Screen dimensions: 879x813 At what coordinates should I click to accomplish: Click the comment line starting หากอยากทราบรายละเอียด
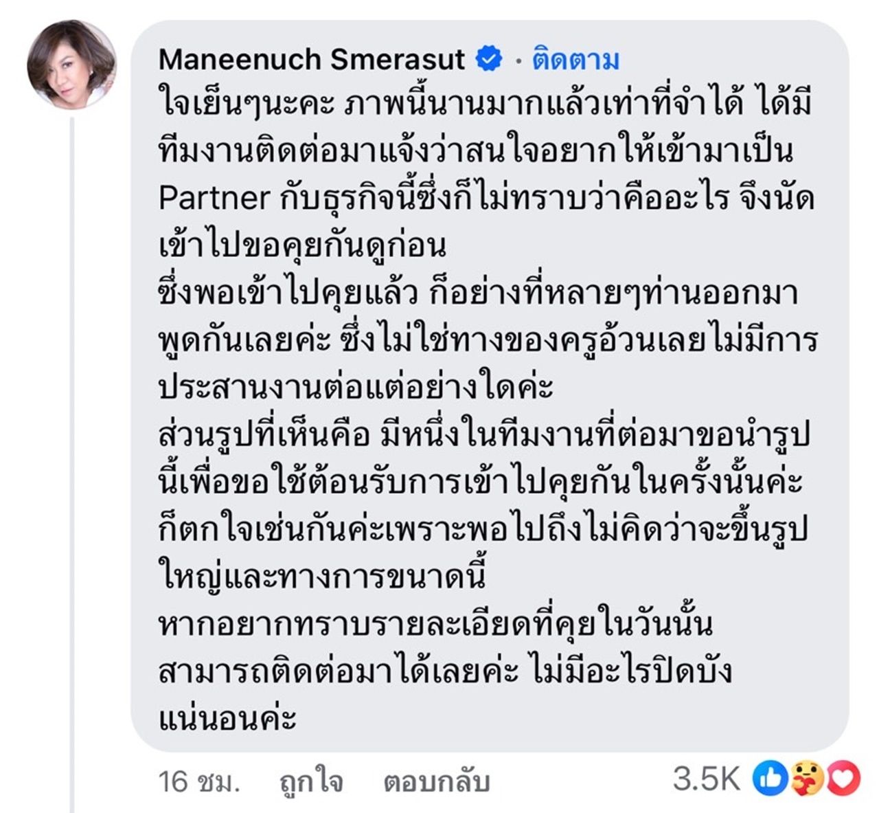[435, 624]
